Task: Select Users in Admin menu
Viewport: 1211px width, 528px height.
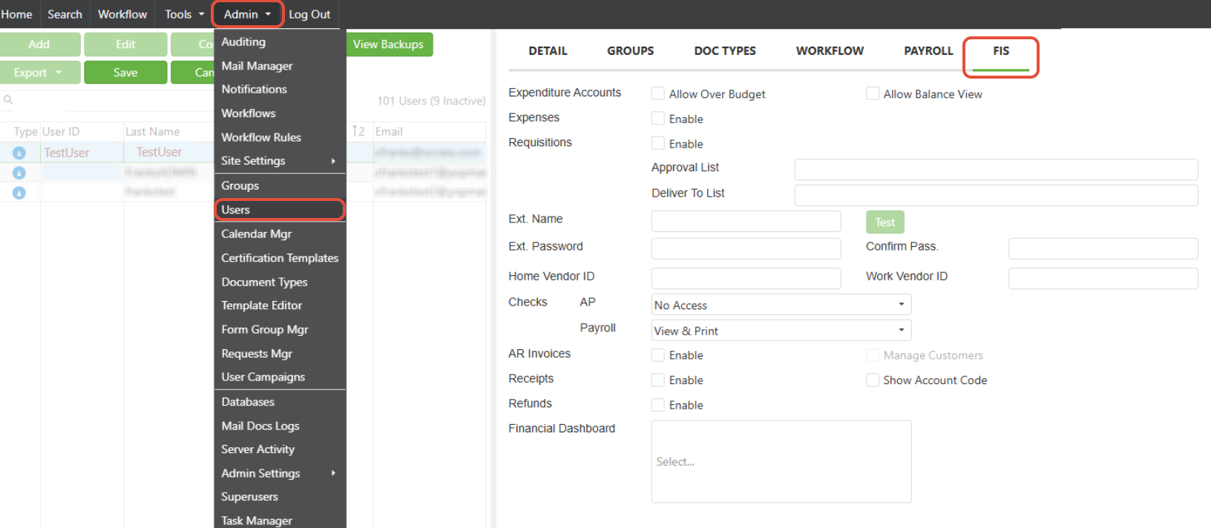Action: tap(280, 210)
